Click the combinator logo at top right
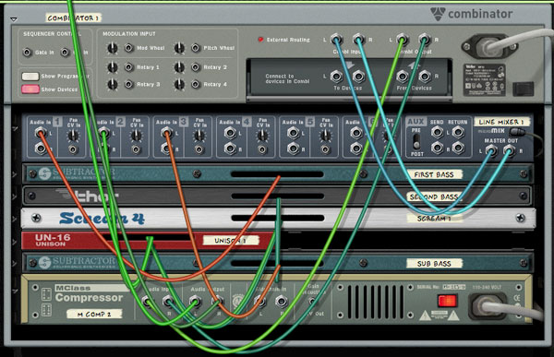This screenshot has width=554, height=357. [x=471, y=14]
